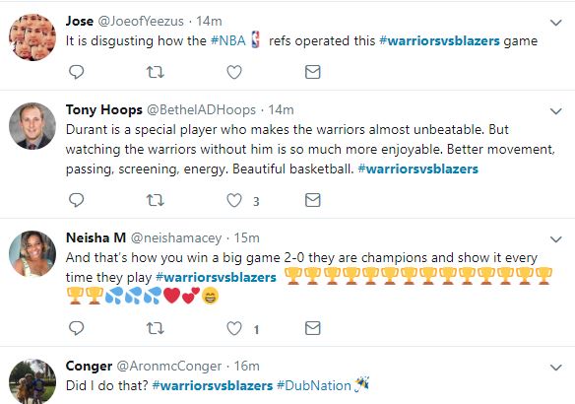Open more options chevron on Jose's tweet
This screenshot has width=575, height=404.
[556, 23]
